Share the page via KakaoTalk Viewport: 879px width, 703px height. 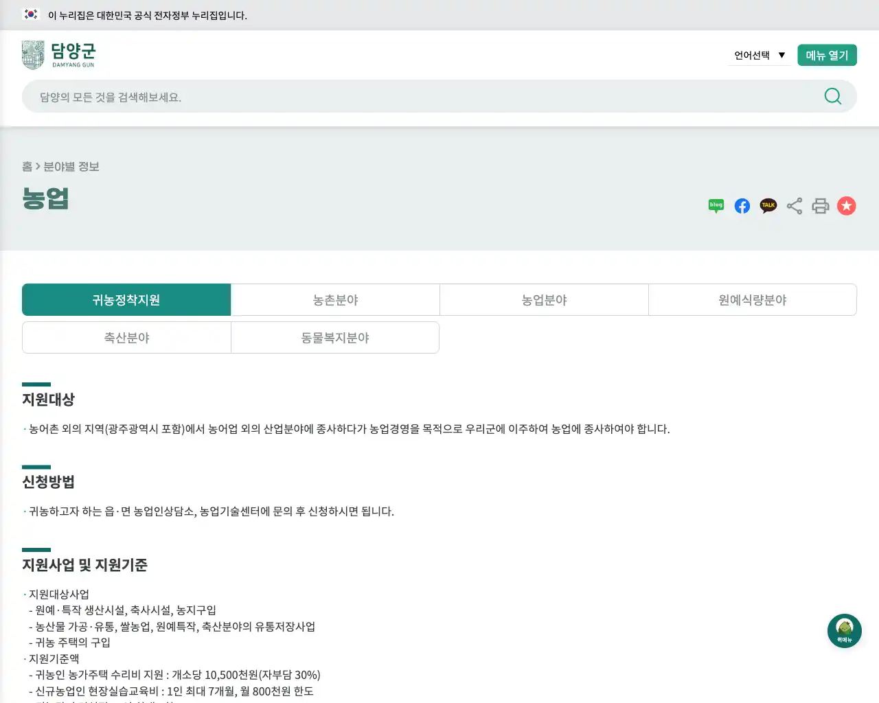click(x=768, y=205)
